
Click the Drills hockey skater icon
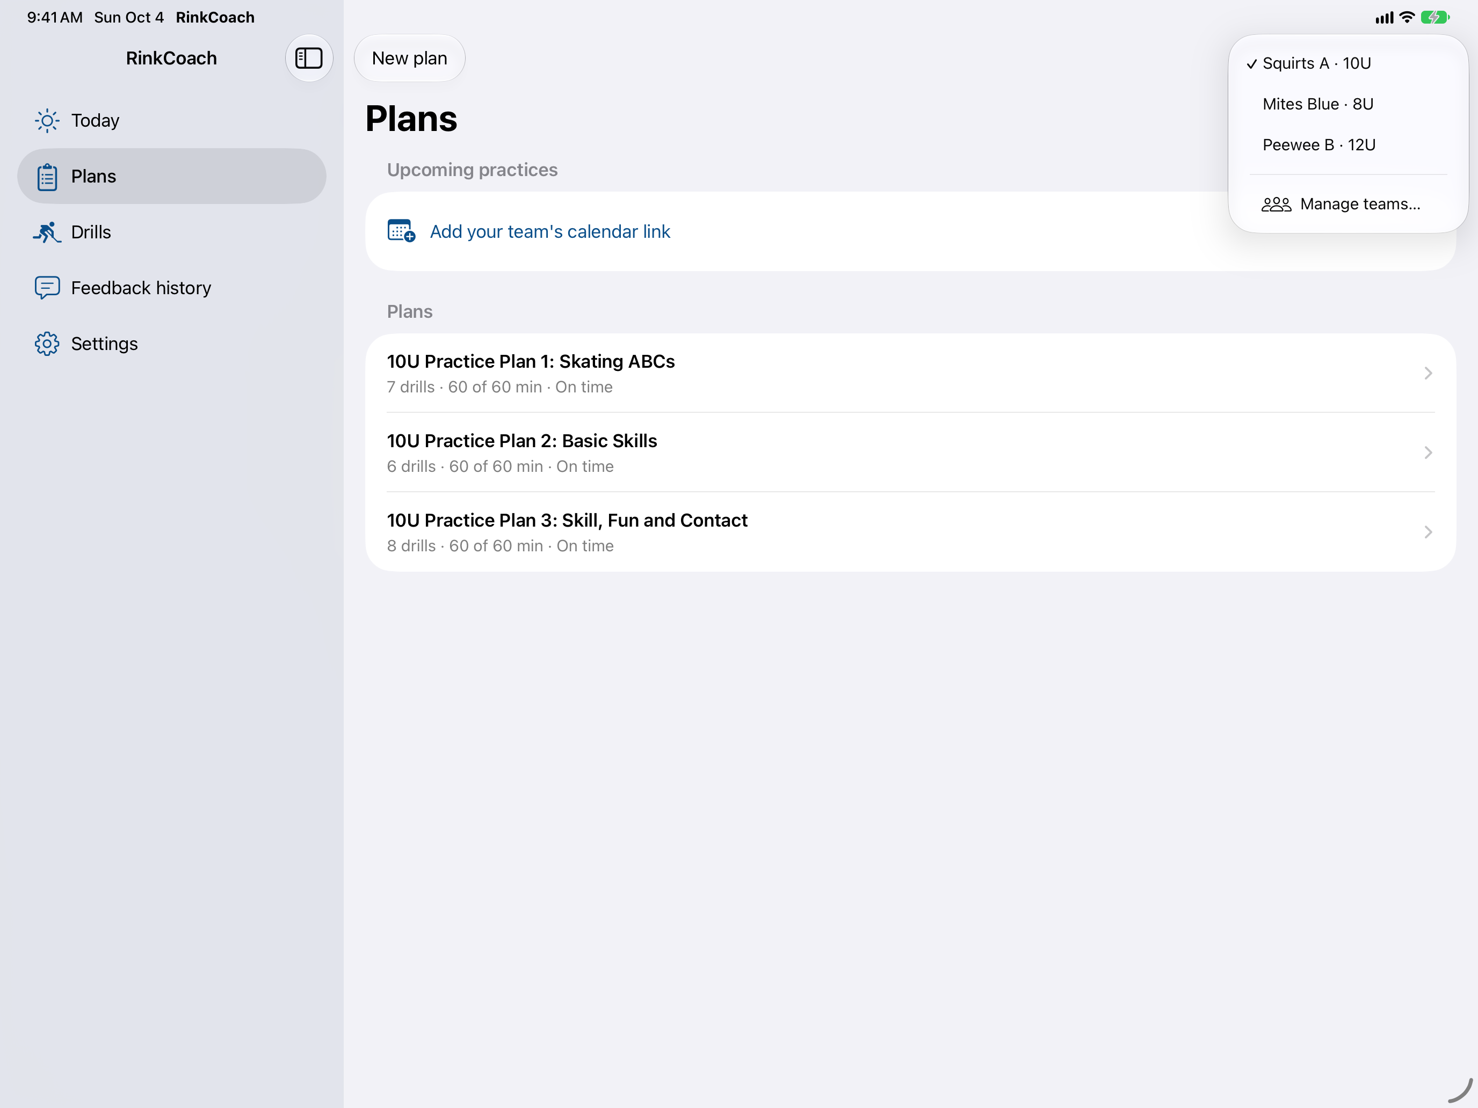coord(47,232)
